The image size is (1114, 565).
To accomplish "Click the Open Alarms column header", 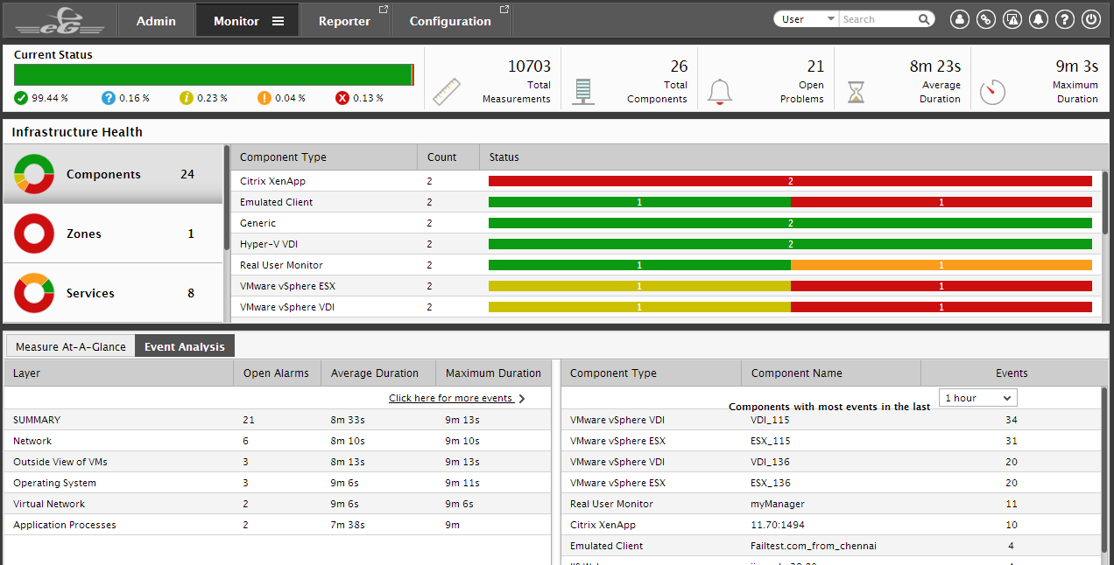I will tap(277, 373).
